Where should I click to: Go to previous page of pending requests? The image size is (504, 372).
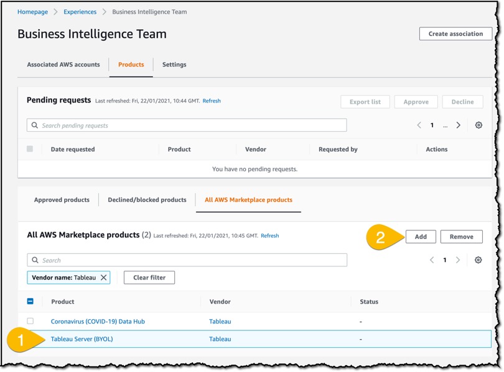pos(419,125)
